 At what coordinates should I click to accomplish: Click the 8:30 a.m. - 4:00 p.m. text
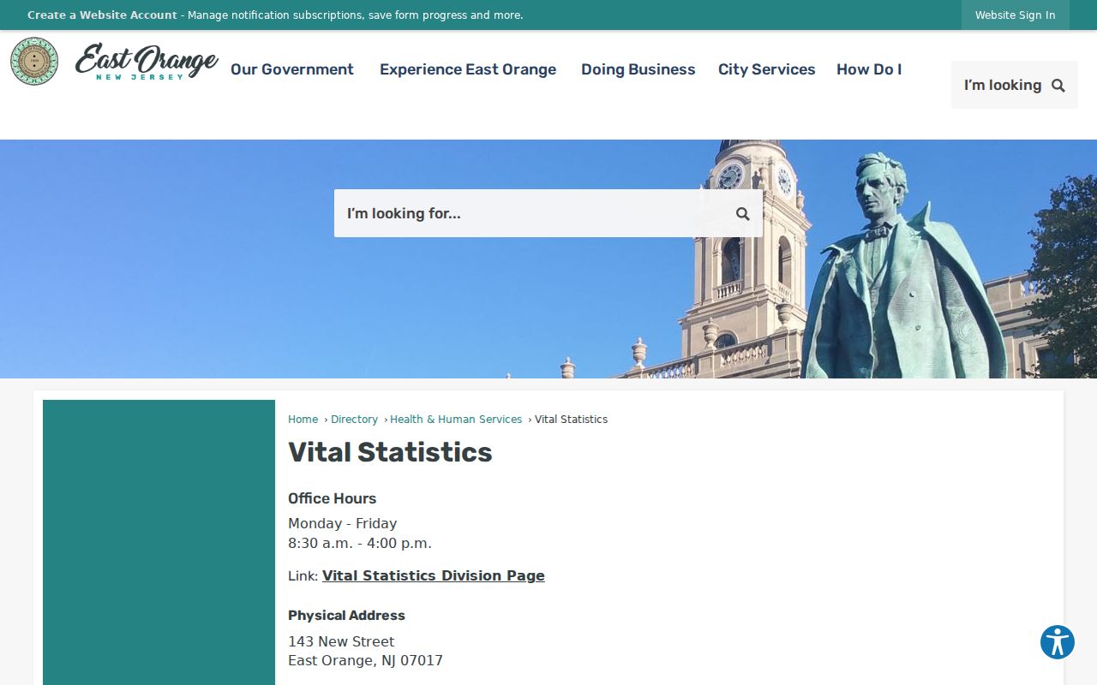(360, 543)
